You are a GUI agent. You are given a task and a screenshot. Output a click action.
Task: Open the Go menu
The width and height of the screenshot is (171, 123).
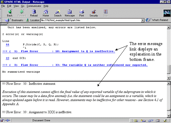[23, 6]
